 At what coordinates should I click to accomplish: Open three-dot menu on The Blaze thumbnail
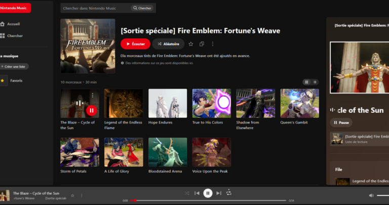(x=93, y=95)
